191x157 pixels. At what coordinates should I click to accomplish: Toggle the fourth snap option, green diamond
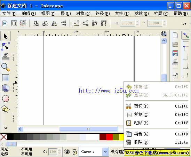tap(186, 66)
